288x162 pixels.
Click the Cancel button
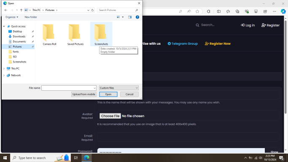click(x=129, y=94)
